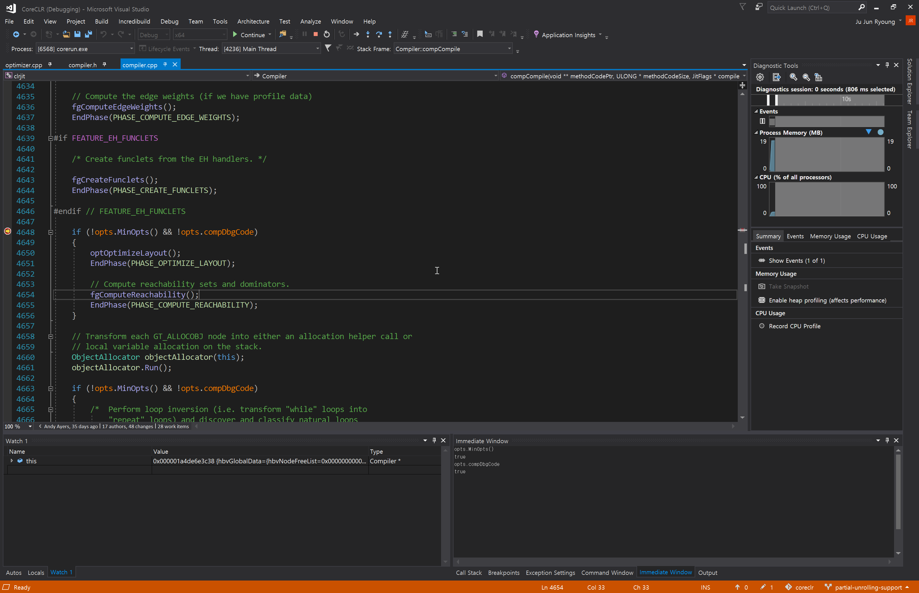The height and width of the screenshot is (593, 919).
Task: Open the Debug menu
Action: pos(169,22)
